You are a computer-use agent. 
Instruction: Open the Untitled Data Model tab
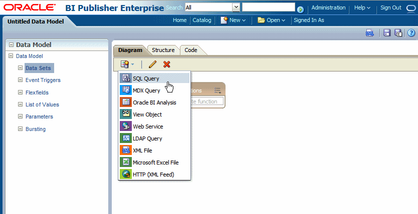(x=36, y=21)
